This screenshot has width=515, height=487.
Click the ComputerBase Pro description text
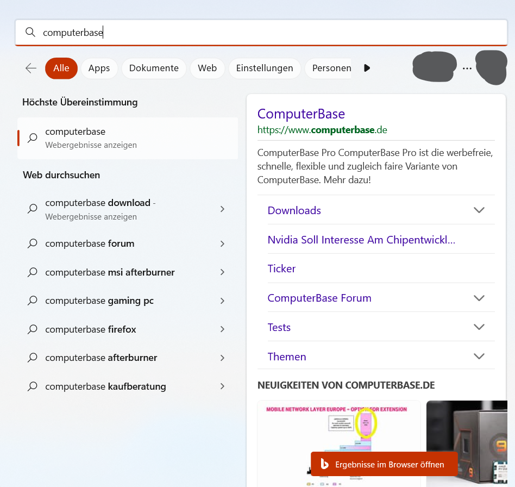click(375, 166)
